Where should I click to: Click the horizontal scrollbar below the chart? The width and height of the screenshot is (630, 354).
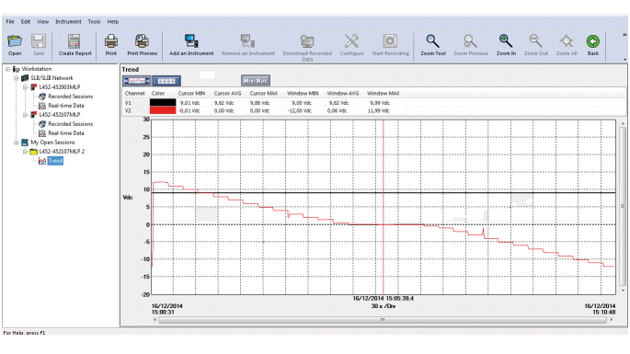tap(383, 320)
